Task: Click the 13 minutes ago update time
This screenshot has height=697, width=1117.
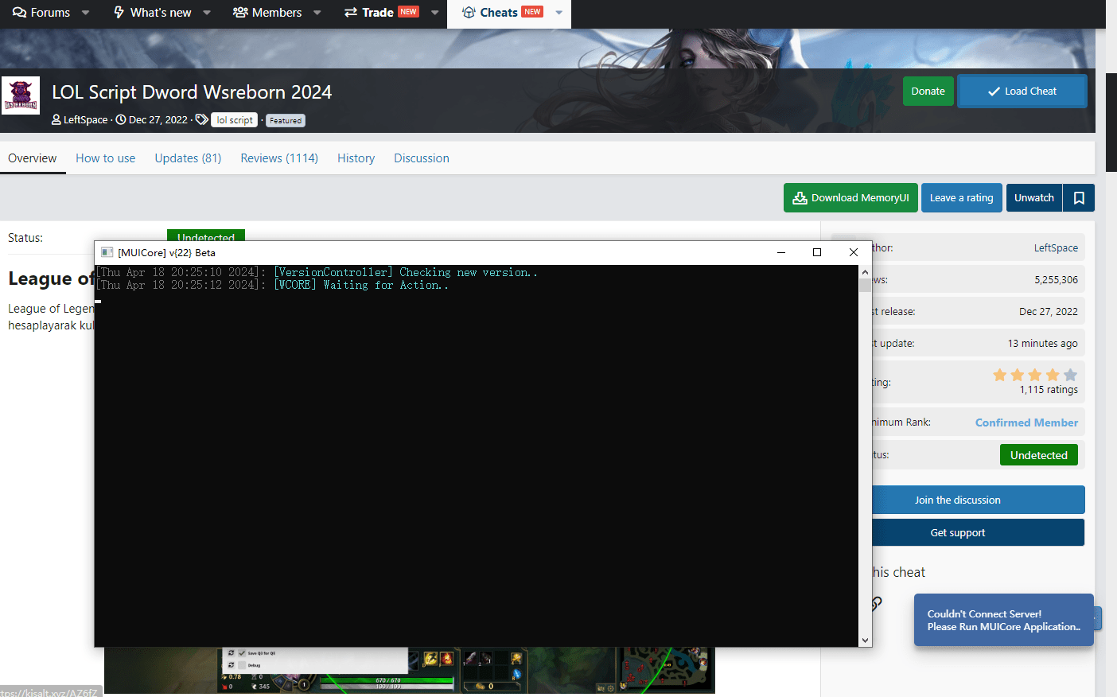Action: pyautogui.click(x=1042, y=344)
